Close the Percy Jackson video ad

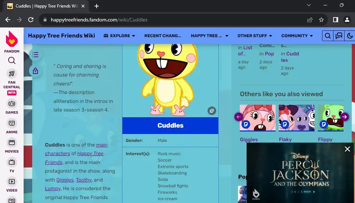pos(347,149)
